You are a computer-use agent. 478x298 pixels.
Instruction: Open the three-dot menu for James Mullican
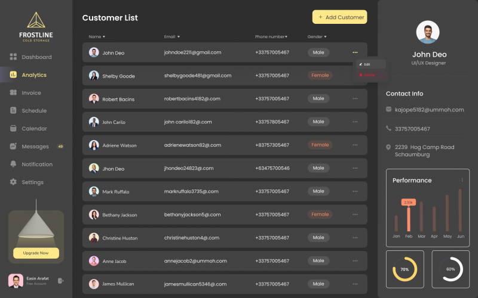click(355, 284)
